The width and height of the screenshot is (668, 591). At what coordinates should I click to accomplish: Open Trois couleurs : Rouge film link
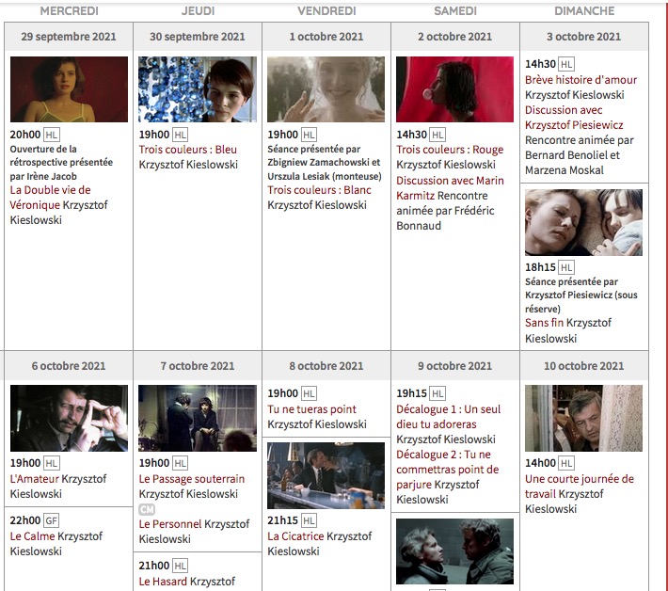coord(450,150)
